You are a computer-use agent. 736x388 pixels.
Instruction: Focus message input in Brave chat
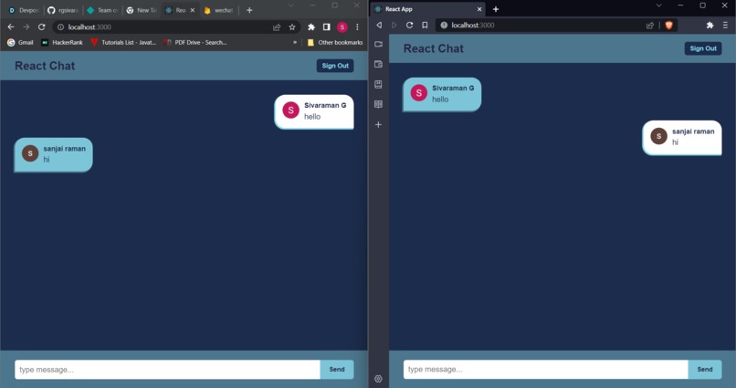(546, 369)
